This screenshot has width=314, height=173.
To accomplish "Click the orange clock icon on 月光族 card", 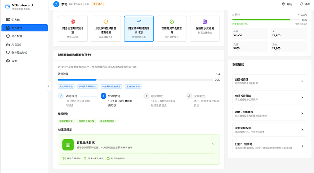I will tap(106, 21).
